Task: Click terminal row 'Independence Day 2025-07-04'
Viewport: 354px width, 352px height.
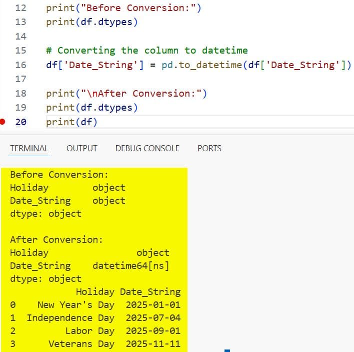Action: click(95, 318)
